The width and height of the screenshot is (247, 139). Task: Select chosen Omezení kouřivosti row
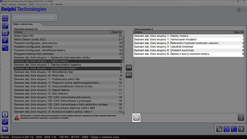point(189,50)
